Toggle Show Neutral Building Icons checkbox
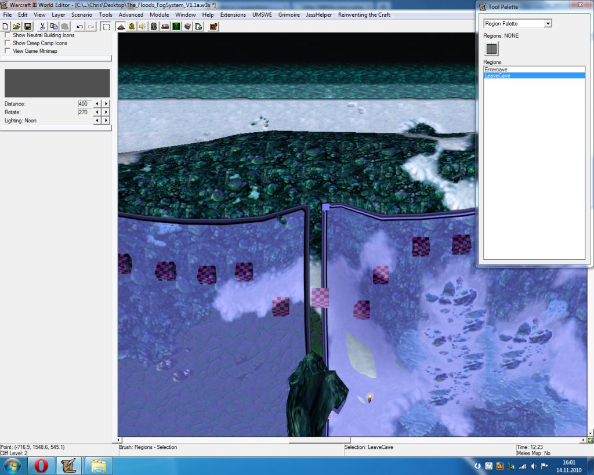Viewport: 594px width, 475px height. tap(7, 35)
